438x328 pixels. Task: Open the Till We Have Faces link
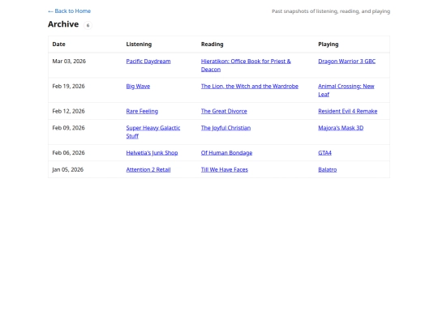225,169
